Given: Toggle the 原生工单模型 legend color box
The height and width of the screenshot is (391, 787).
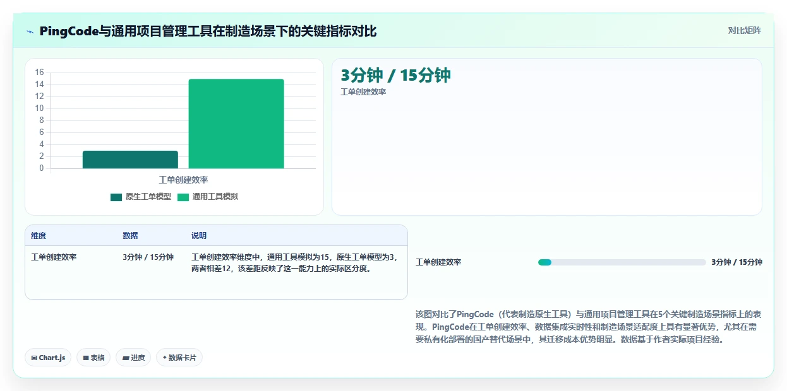Looking at the screenshot, I should (116, 197).
